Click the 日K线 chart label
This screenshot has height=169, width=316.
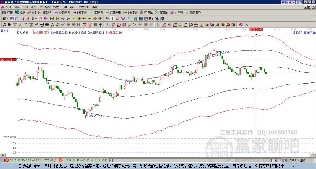click(x=5, y=31)
